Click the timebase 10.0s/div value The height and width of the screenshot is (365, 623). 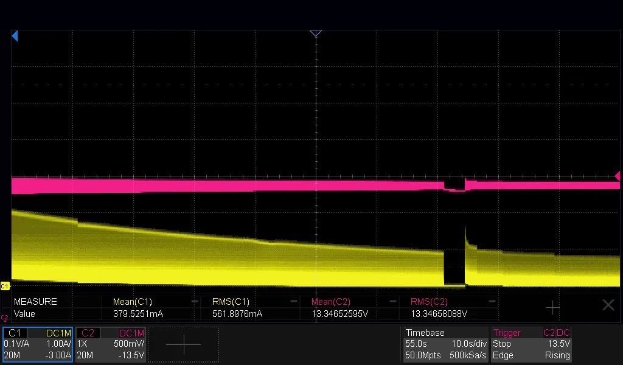point(469,344)
